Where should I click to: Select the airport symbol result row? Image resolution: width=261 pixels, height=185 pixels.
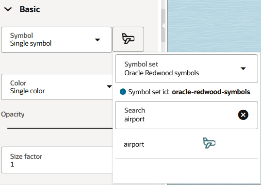pyautogui.click(x=186, y=144)
